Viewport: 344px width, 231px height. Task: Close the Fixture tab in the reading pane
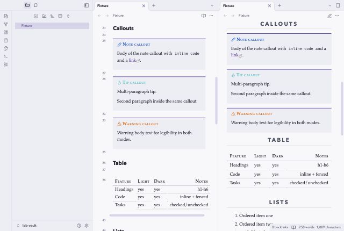click(x=269, y=6)
